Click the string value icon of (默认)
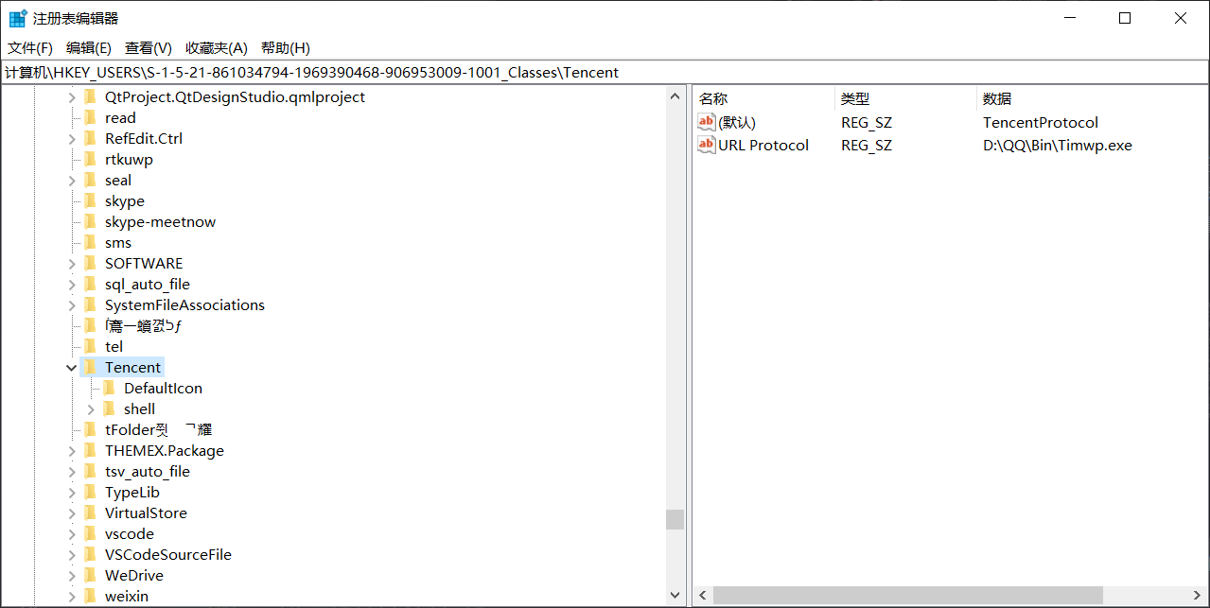The height and width of the screenshot is (608, 1210). tap(707, 122)
